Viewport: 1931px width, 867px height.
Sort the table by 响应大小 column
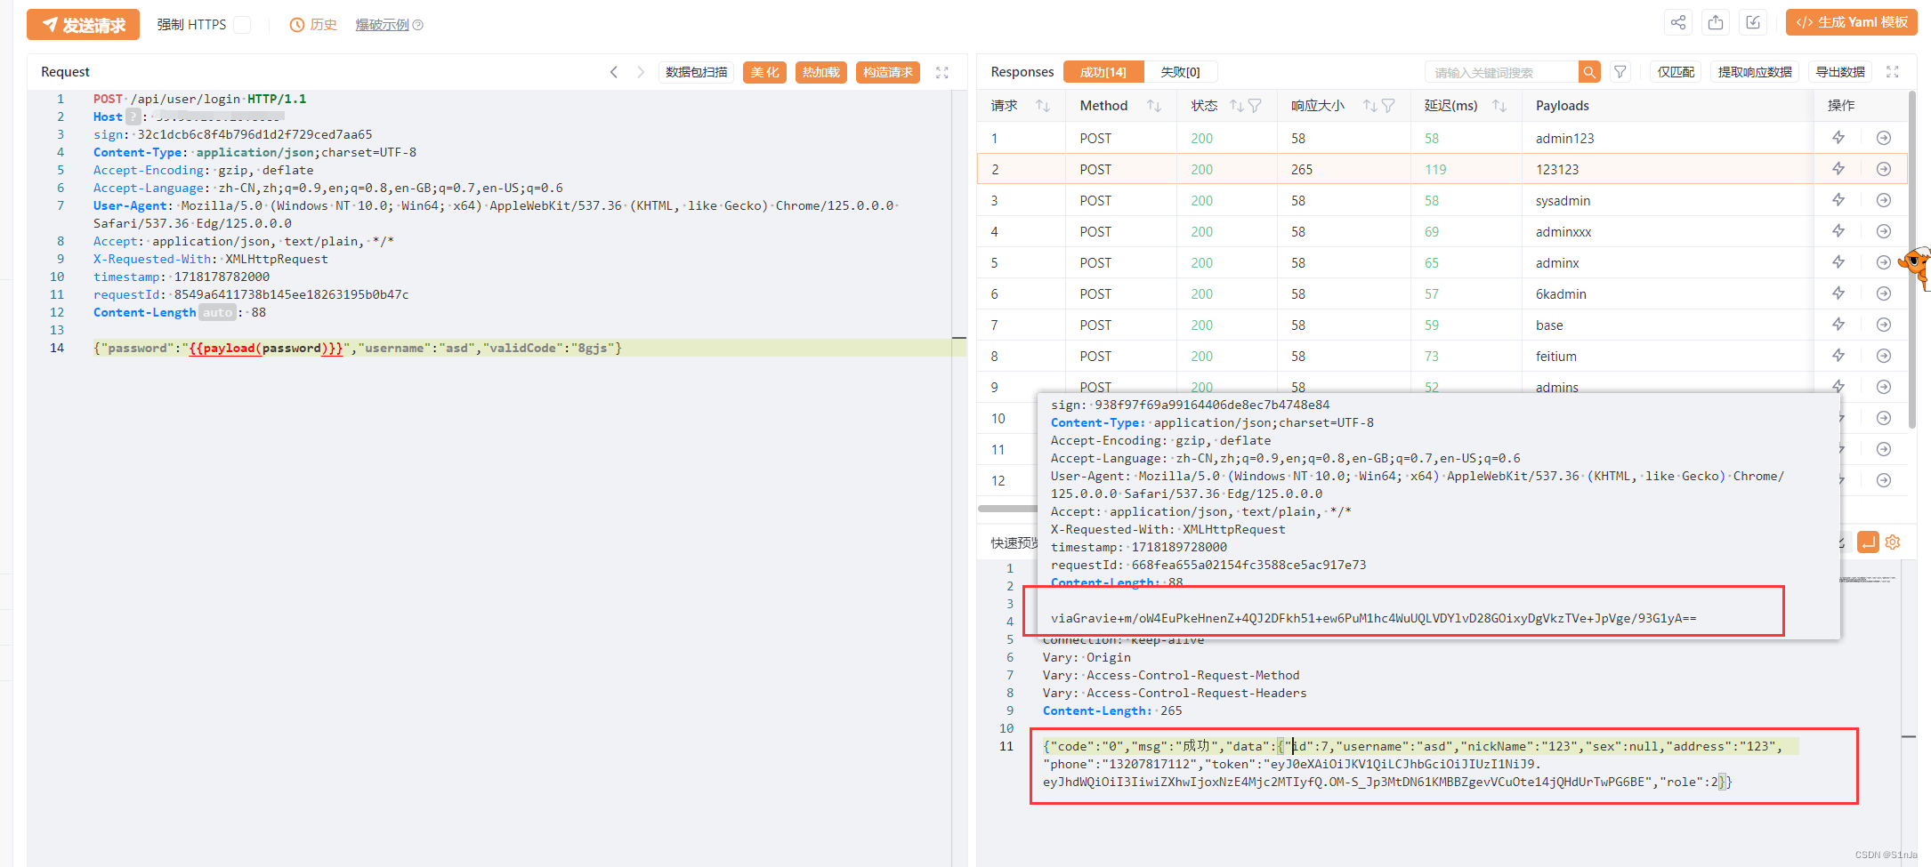pyautogui.click(x=1370, y=106)
